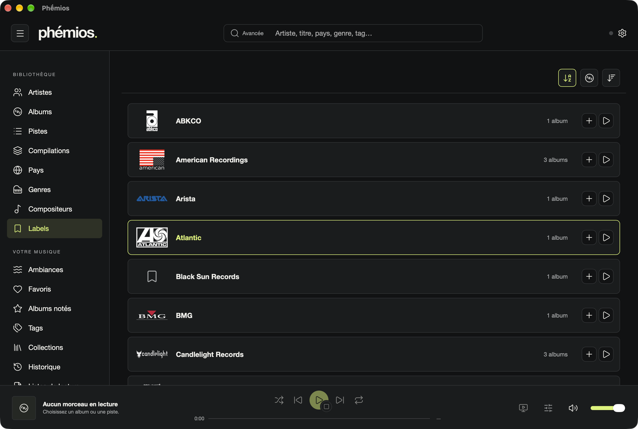Open Favoris in sidebar
Screen dimensions: 638x429
click(x=55, y=289)
